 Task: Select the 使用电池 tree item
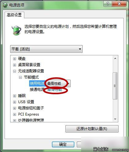point(37,83)
